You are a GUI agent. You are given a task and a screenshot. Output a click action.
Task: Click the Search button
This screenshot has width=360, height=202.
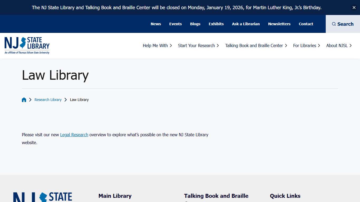pos(343,24)
